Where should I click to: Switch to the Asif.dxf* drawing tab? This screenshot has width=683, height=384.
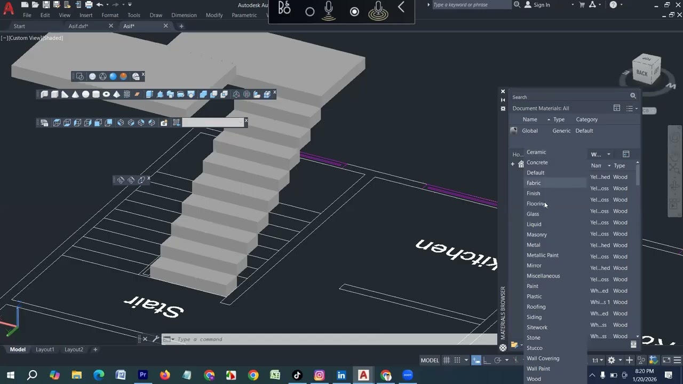(x=78, y=26)
